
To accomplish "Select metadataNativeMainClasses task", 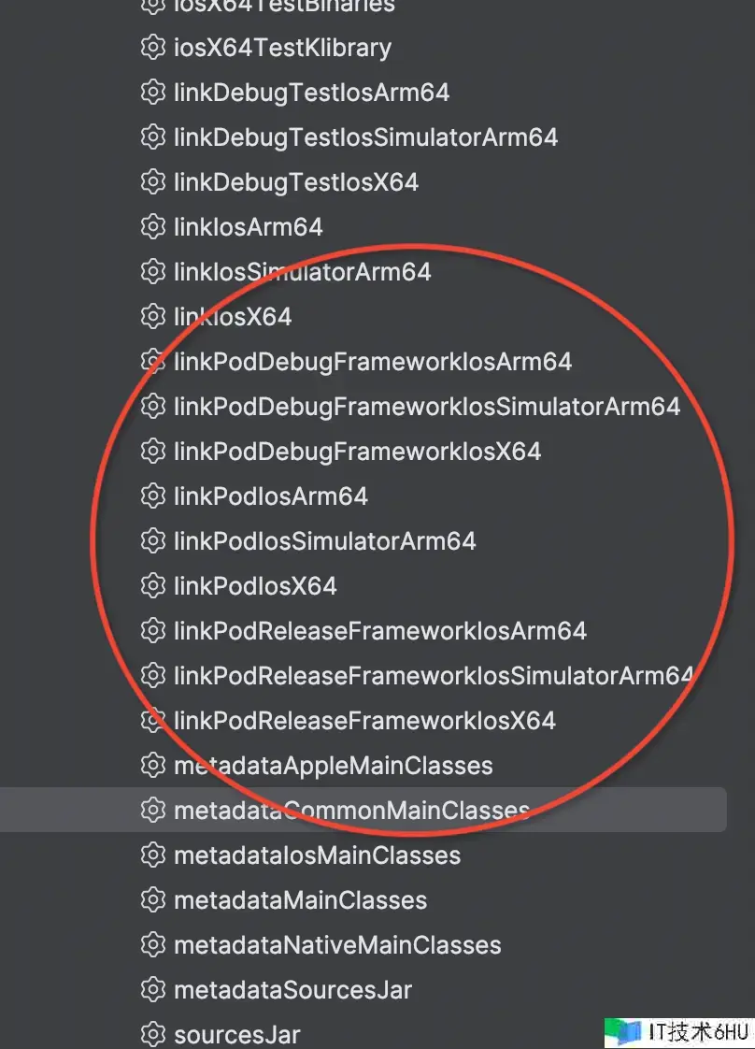I will [337, 944].
